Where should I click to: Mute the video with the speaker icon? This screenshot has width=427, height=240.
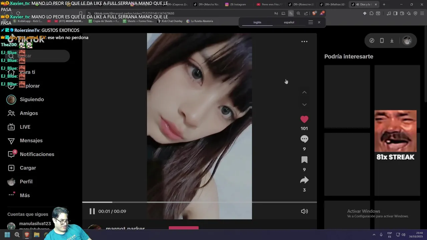coord(304,211)
